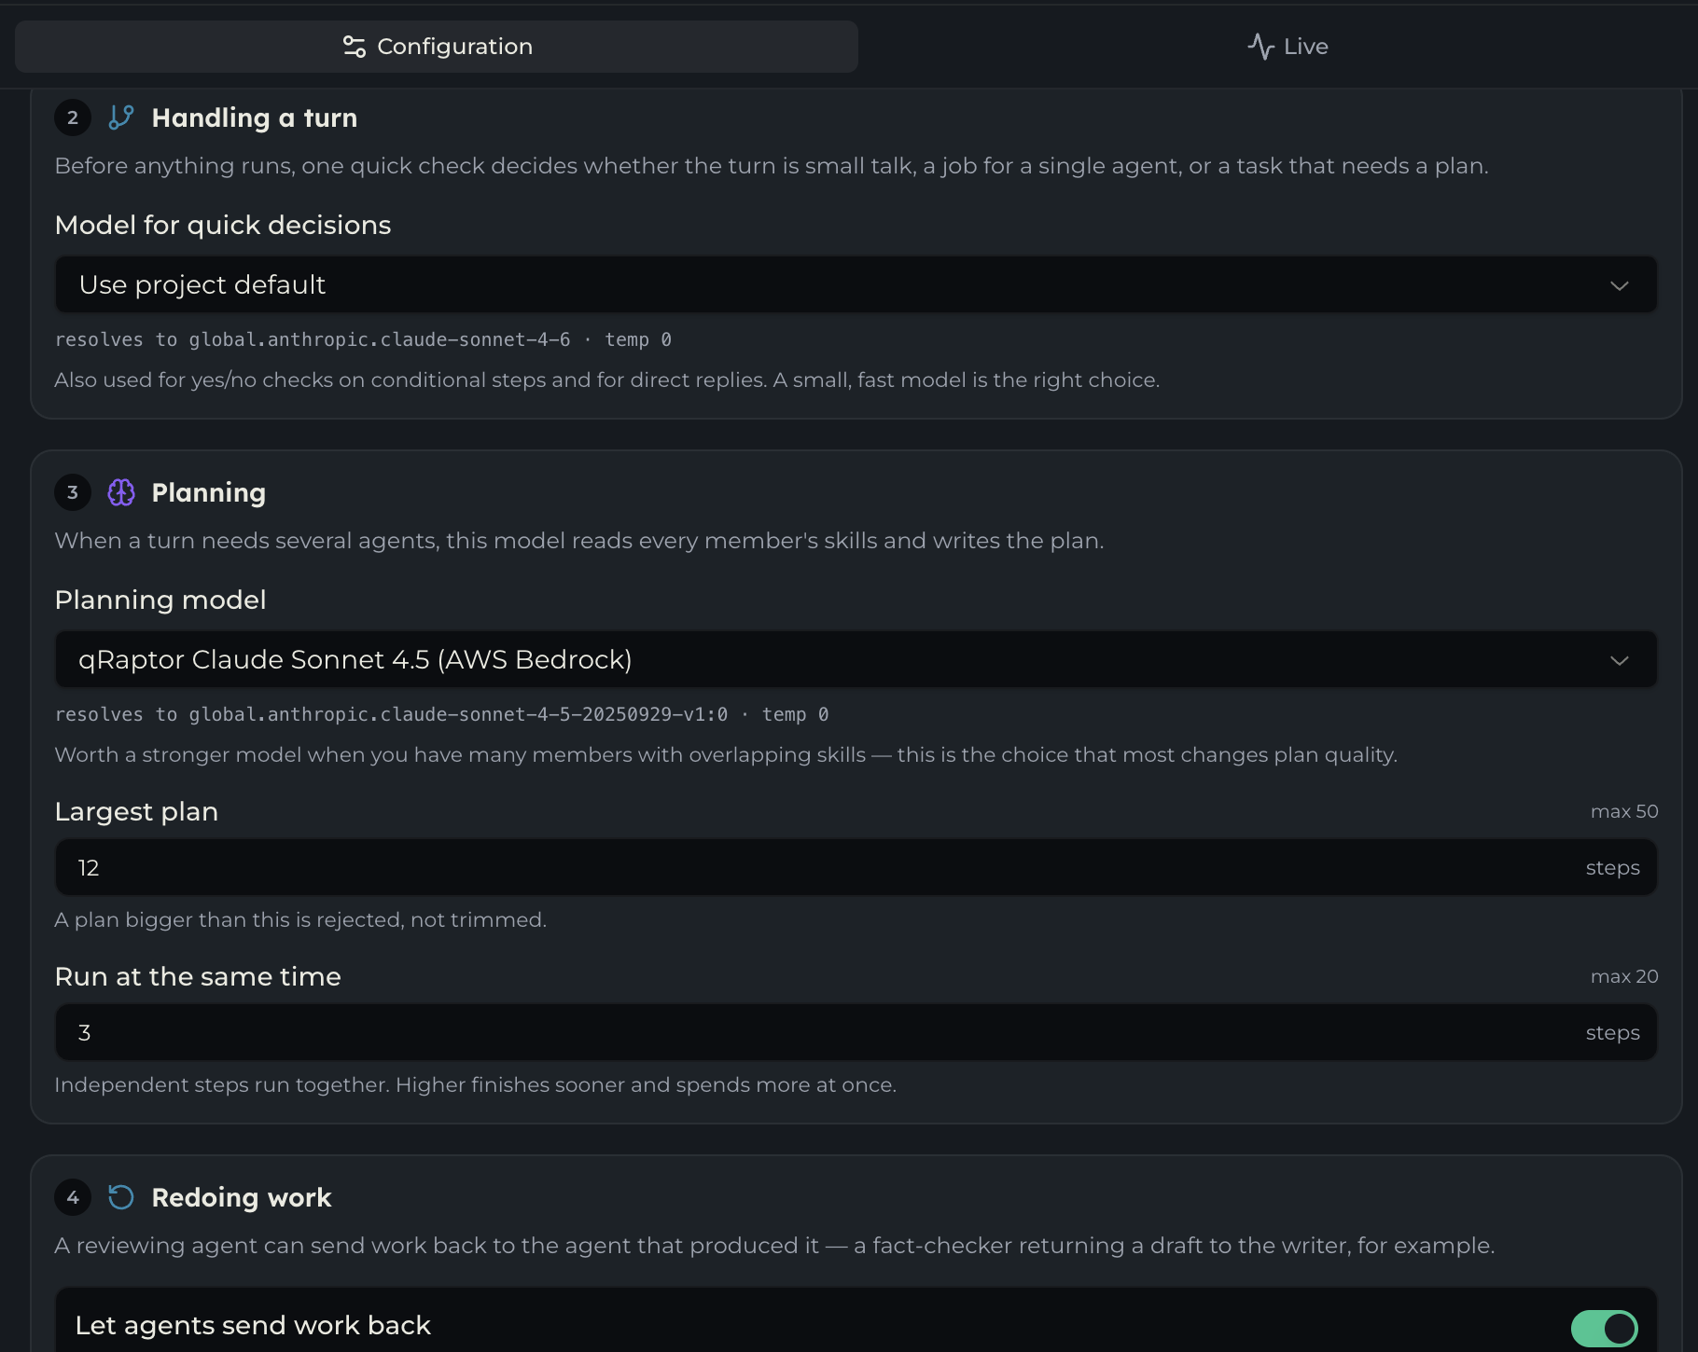Click the brain icon next to Planning

(121, 492)
